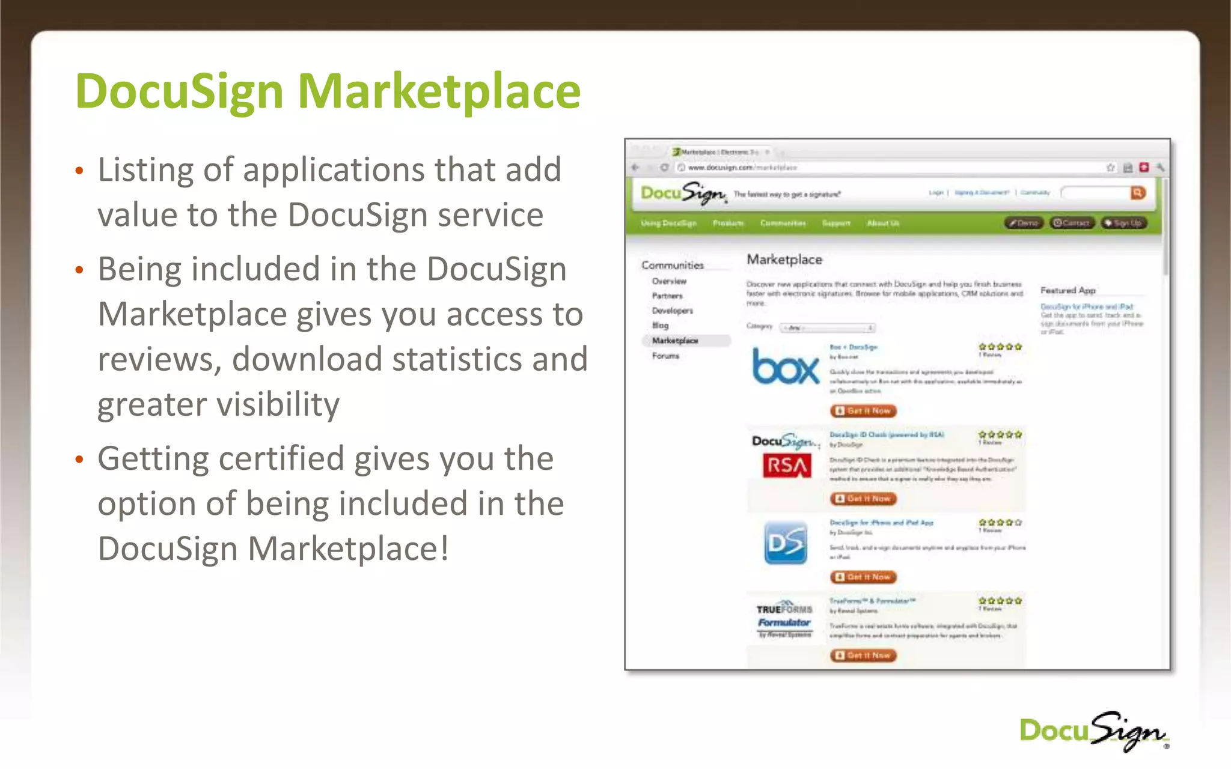Click the bookmark star in address bar
1231x769 pixels.
tap(1111, 168)
